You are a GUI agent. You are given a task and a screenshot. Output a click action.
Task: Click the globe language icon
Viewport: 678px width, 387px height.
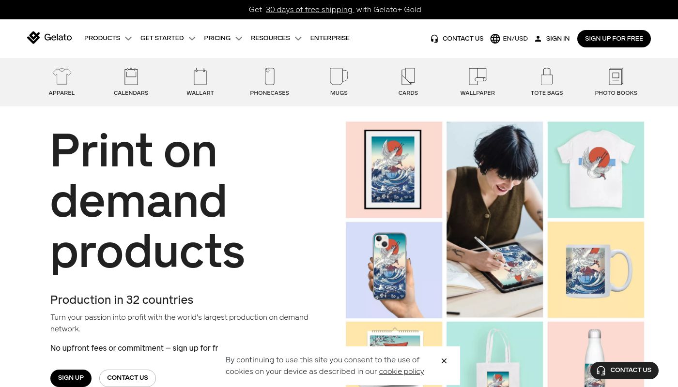click(495, 39)
